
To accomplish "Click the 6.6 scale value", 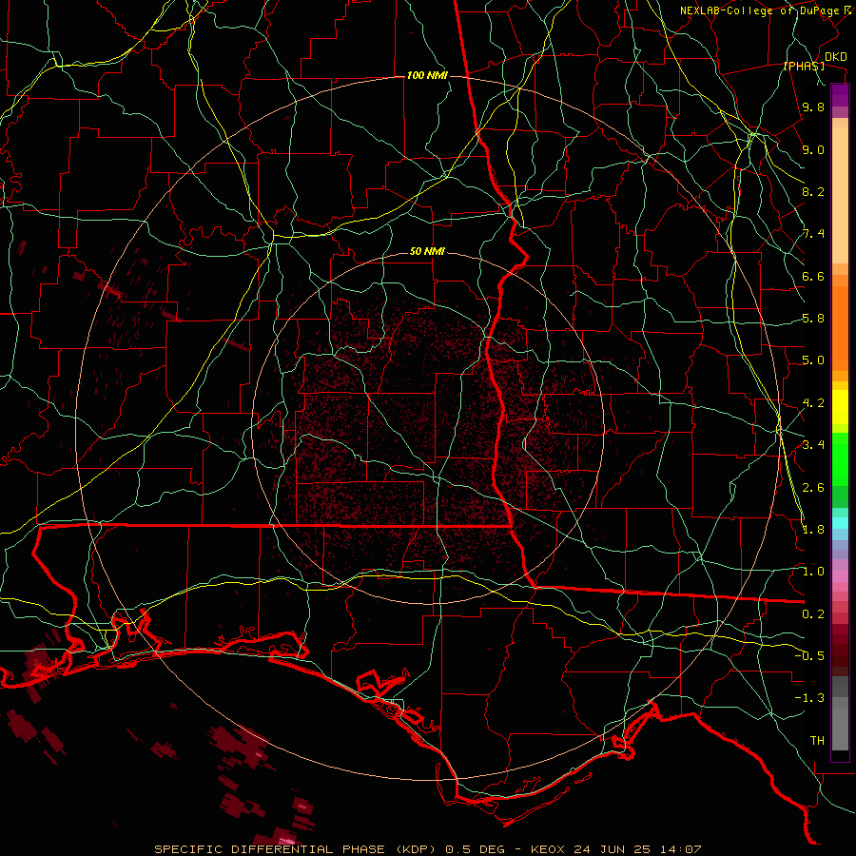I will pyautogui.click(x=813, y=276).
